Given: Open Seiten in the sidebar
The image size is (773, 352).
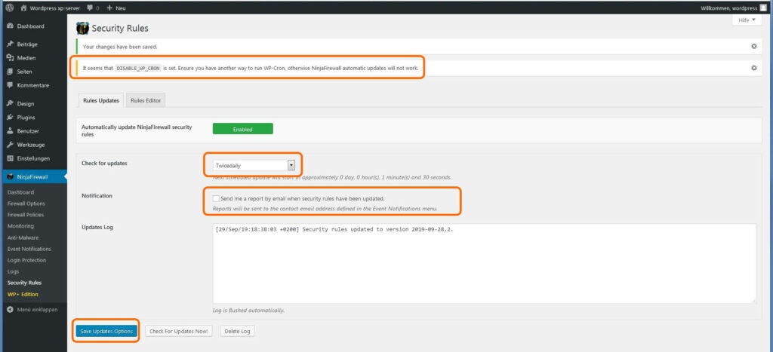Looking at the screenshot, I should [25, 72].
